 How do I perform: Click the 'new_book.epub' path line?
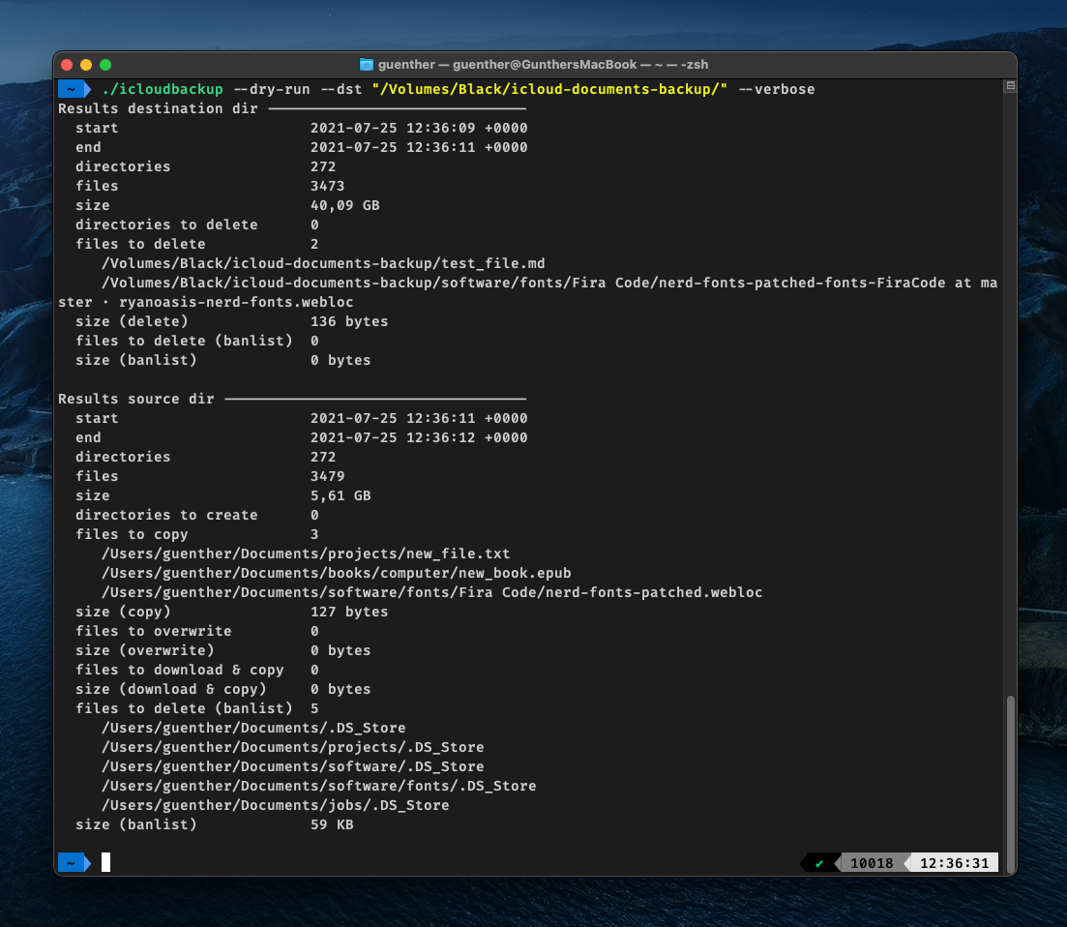tap(337, 573)
